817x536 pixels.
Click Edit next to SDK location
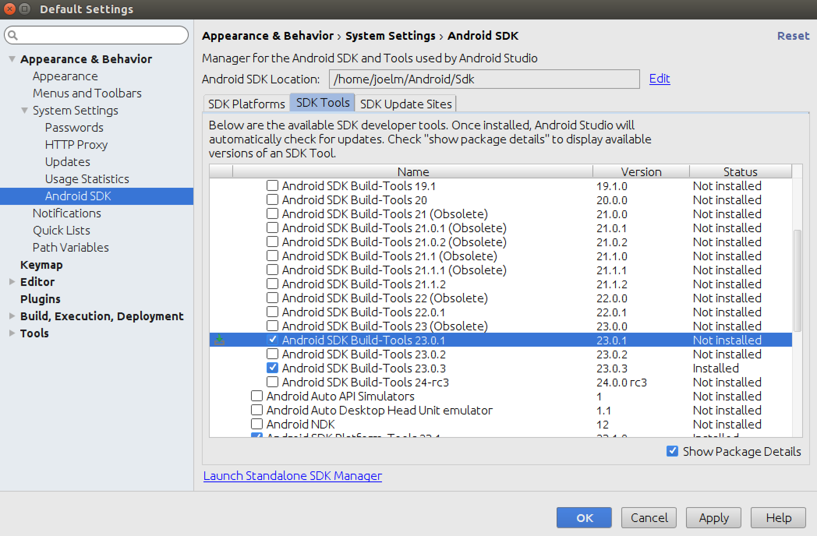(x=659, y=79)
